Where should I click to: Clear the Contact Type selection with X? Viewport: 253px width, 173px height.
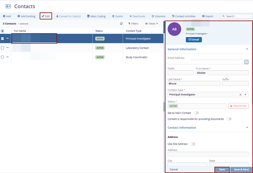pos(240,95)
